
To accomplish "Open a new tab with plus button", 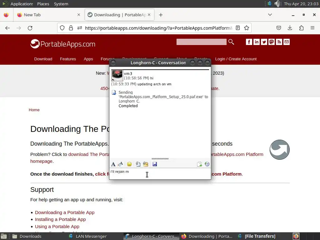I will 161,15.
